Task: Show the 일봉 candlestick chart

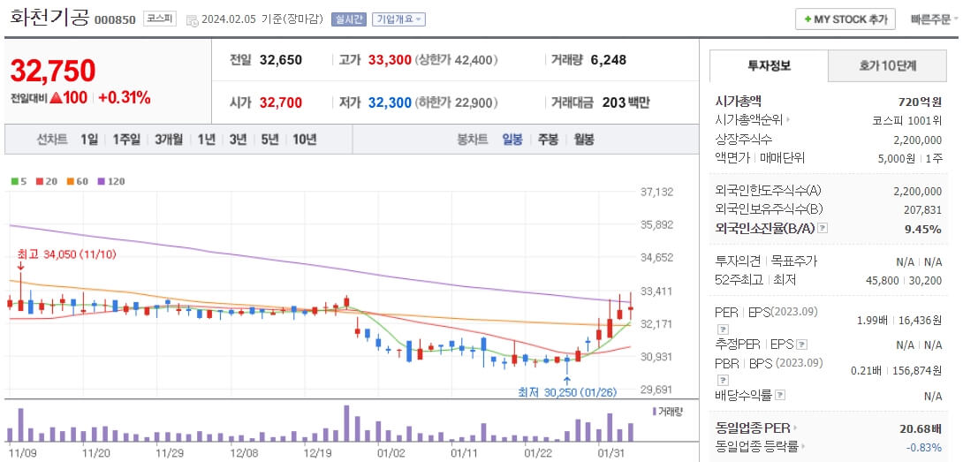Action: [x=512, y=140]
